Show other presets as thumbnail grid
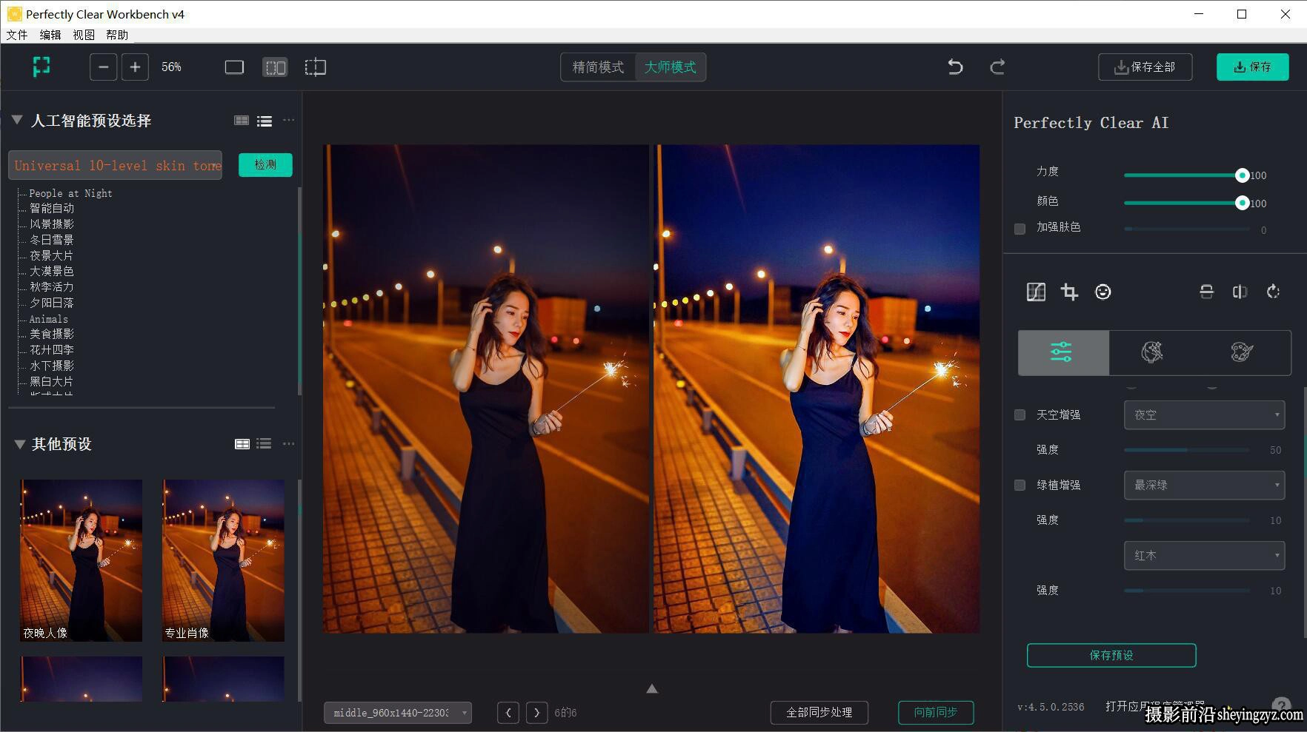This screenshot has height=732, width=1307. point(242,444)
